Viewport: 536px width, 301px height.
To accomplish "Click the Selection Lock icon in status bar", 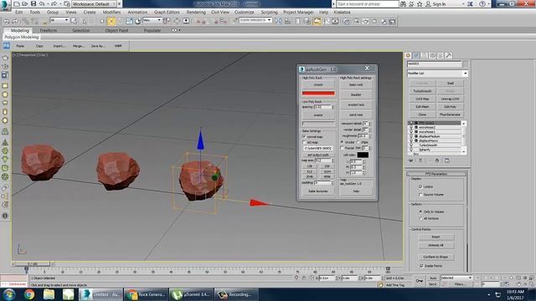I will coord(304,278).
